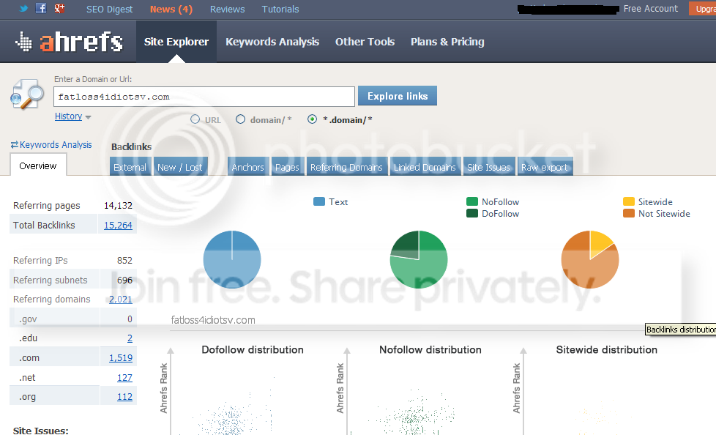
Task: Click the domain or URL input field
Action: (204, 97)
